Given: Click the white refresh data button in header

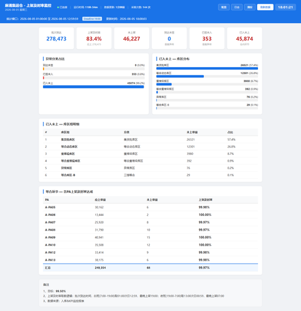Looking at the screenshot, I should tap(265, 7).
